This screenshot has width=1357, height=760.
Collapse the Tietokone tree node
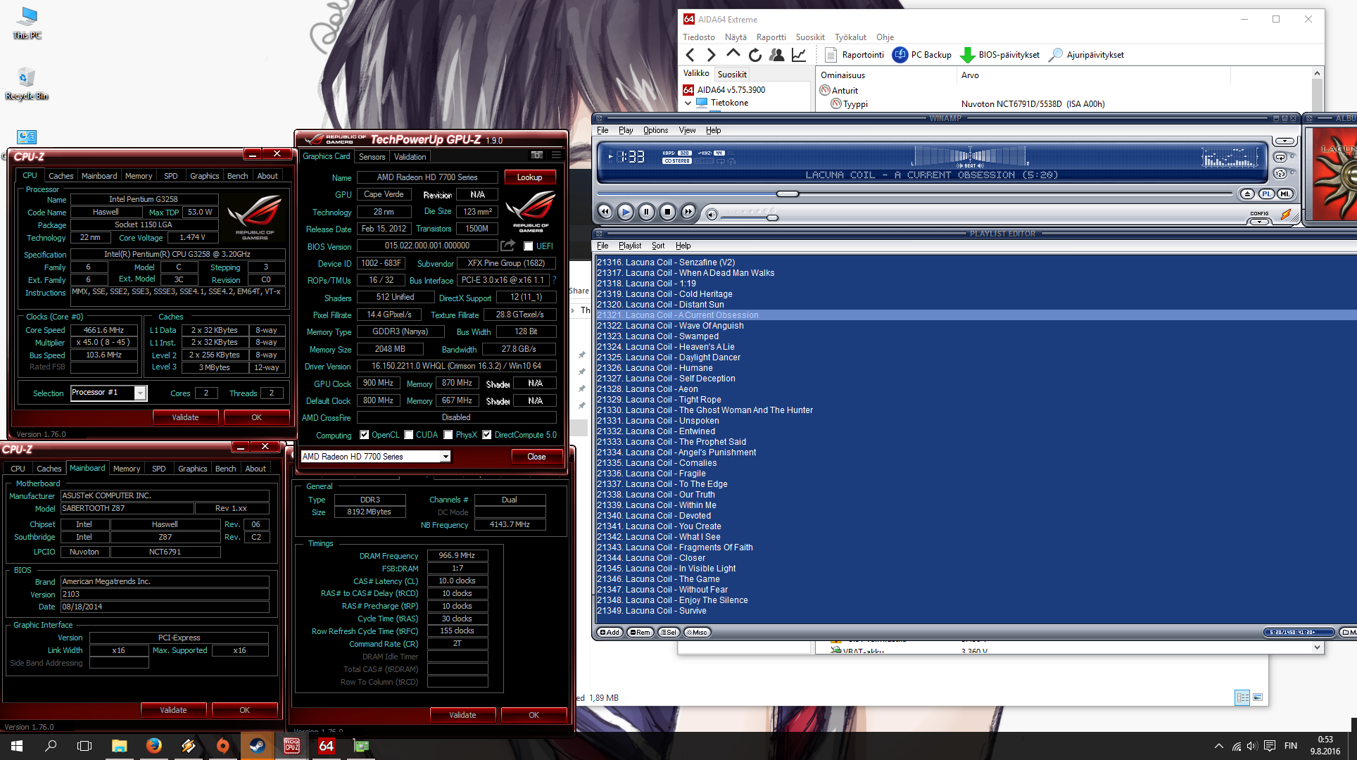pyautogui.click(x=688, y=103)
